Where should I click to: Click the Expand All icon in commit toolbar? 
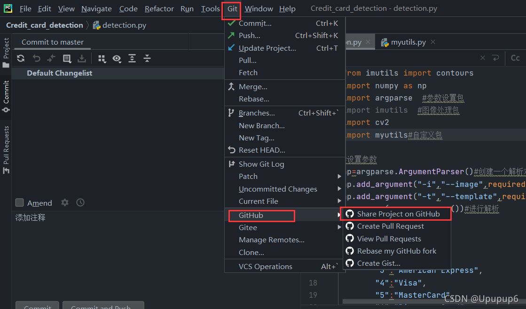click(x=132, y=58)
